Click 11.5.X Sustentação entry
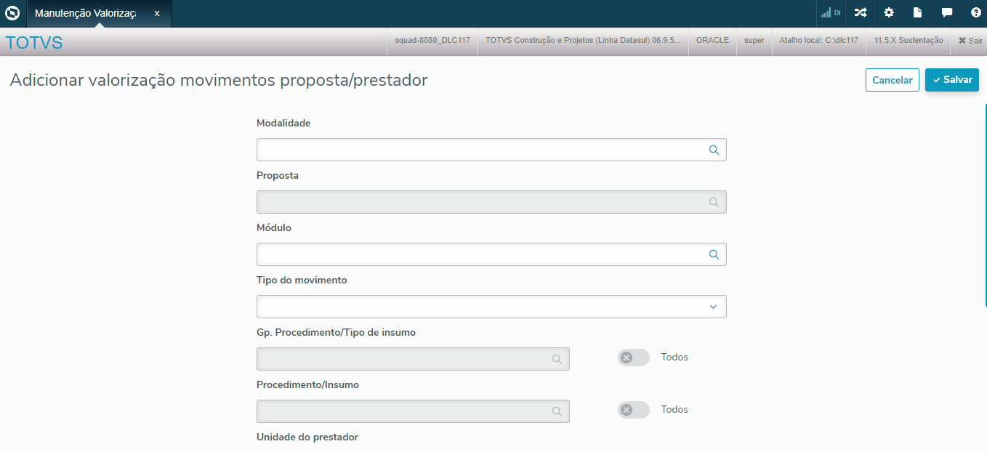The width and height of the screenshot is (987, 452). point(909,41)
